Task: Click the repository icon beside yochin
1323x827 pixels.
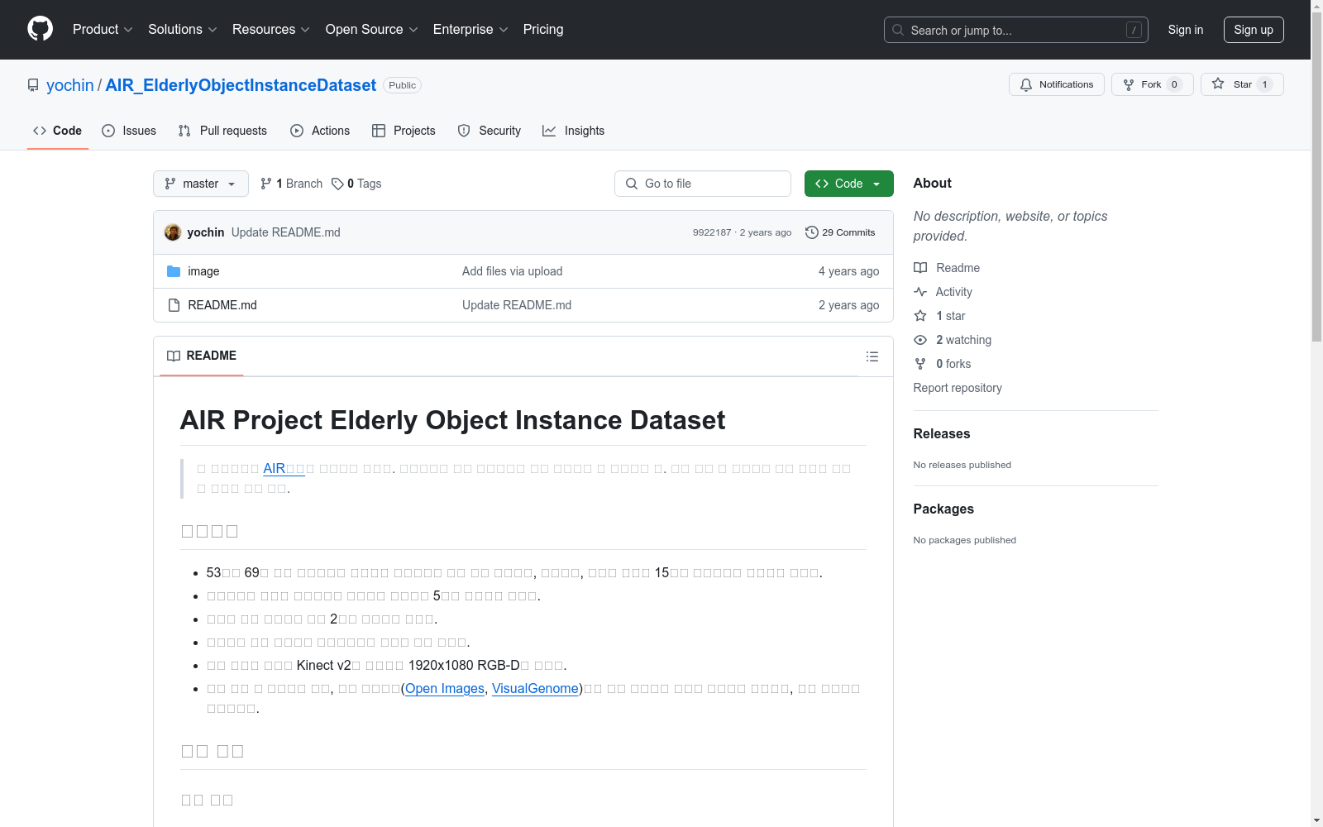Action: [x=33, y=85]
